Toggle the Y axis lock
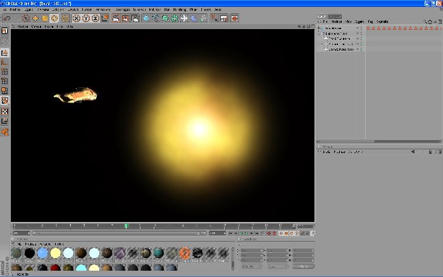This screenshot has width=443, height=277. coord(86,18)
